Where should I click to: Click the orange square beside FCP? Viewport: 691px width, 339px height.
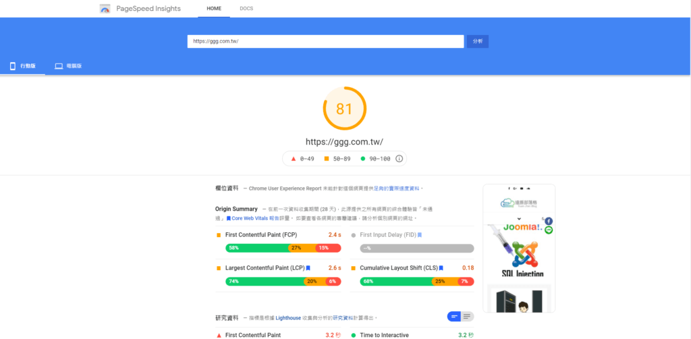219,235
